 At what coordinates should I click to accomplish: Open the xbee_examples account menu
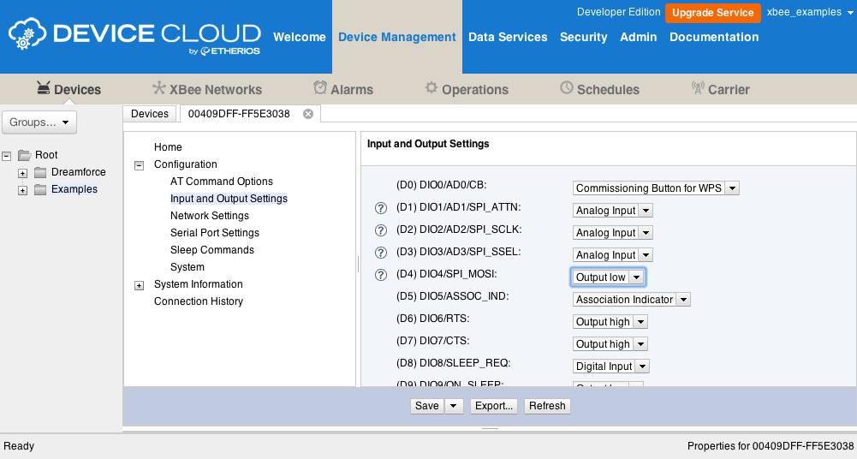click(x=809, y=12)
